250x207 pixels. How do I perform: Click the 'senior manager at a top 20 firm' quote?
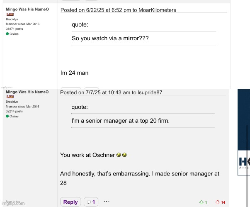click(121, 121)
